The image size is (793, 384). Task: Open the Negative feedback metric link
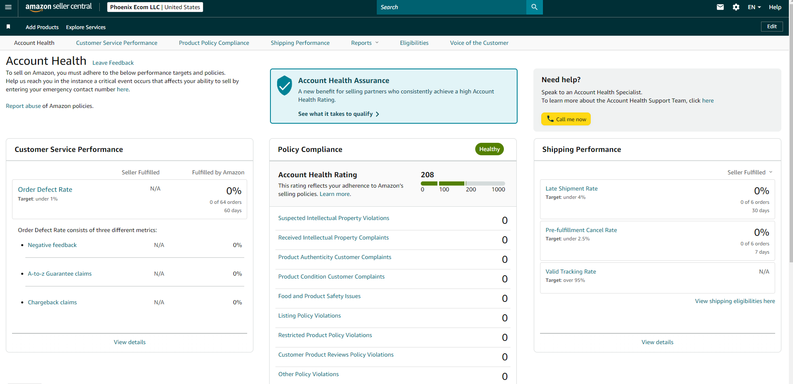click(52, 245)
